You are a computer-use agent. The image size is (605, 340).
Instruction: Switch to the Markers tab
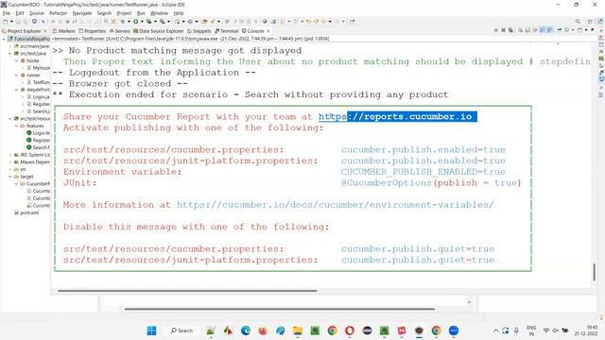tap(63, 31)
